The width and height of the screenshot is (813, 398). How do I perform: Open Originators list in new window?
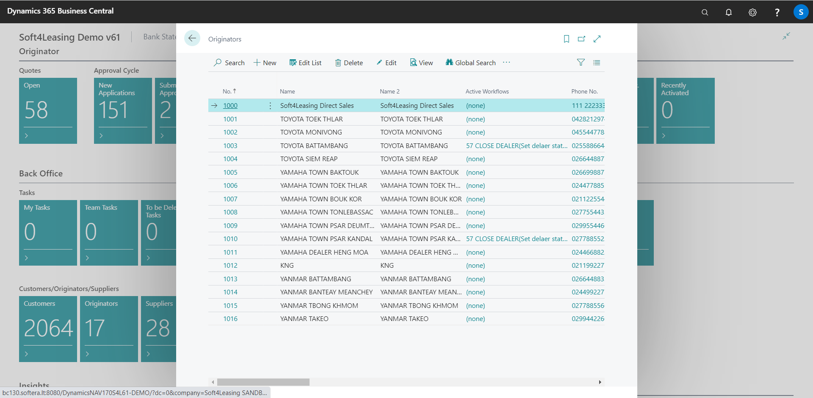click(581, 38)
